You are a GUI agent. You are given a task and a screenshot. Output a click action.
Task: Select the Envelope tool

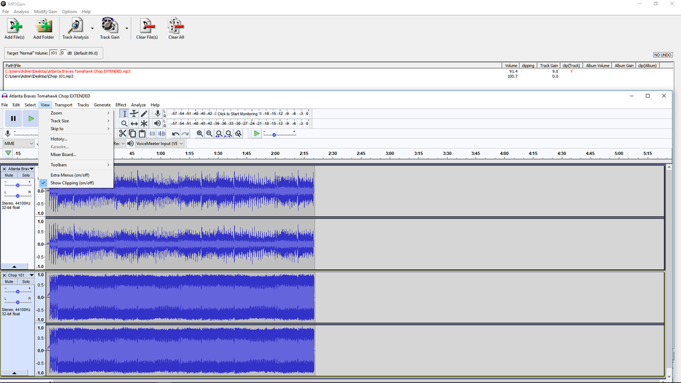point(134,114)
